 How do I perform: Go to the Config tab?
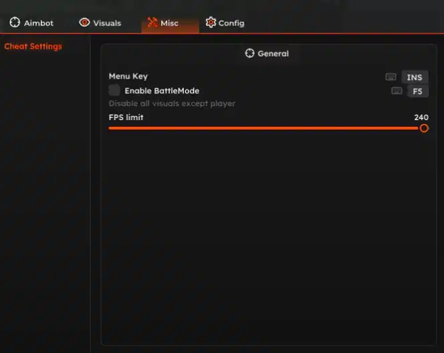tap(225, 23)
